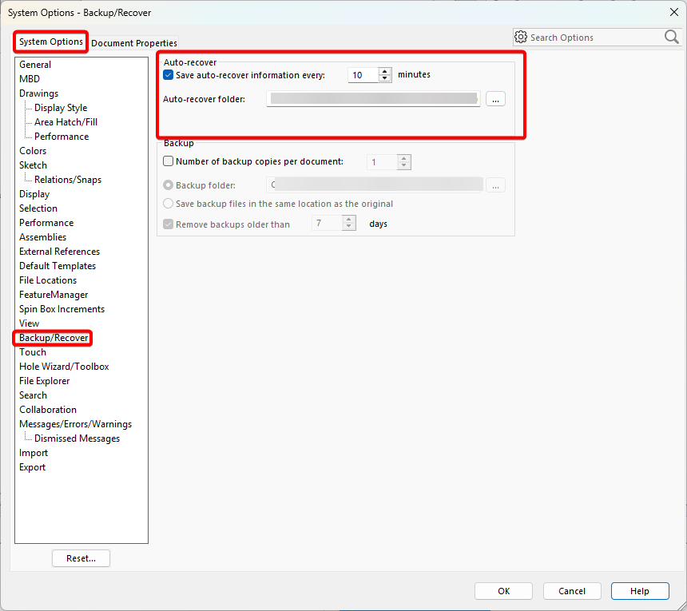This screenshot has height=611, width=687.
Task: Open File Locations options
Action: 48,280
